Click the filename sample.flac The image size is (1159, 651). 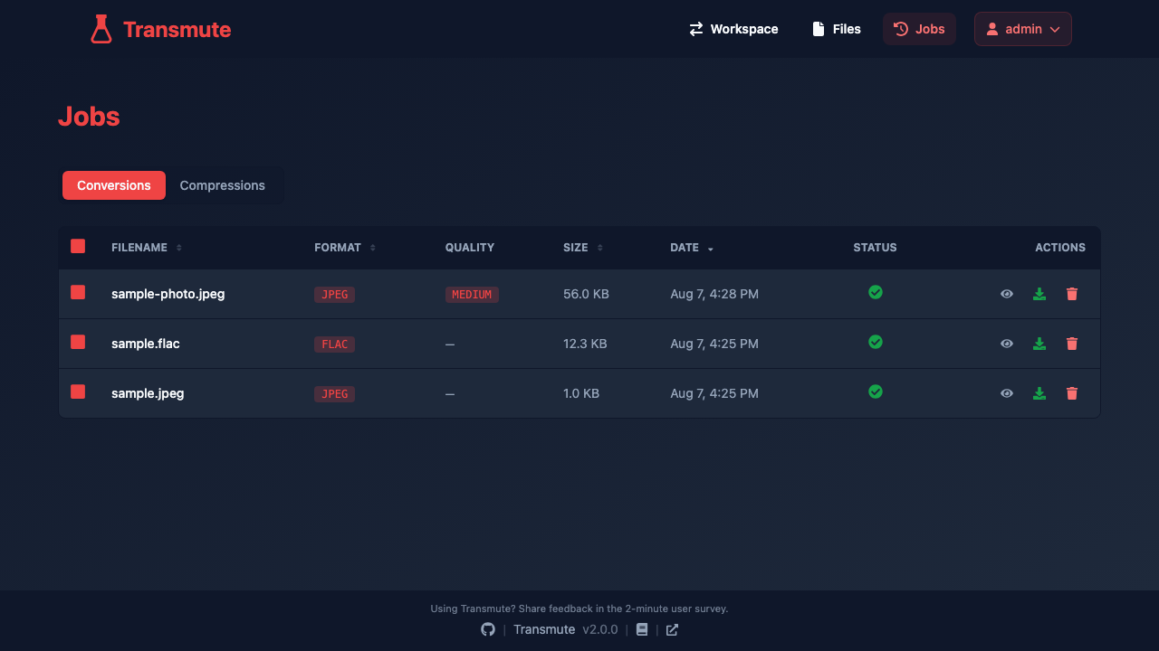click(146, 344)
